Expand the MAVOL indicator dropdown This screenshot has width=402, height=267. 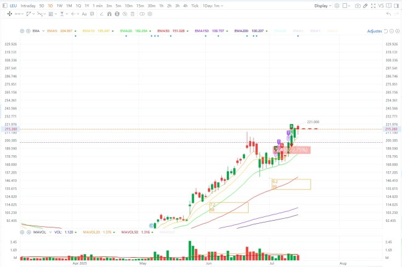tap(50, 232)
